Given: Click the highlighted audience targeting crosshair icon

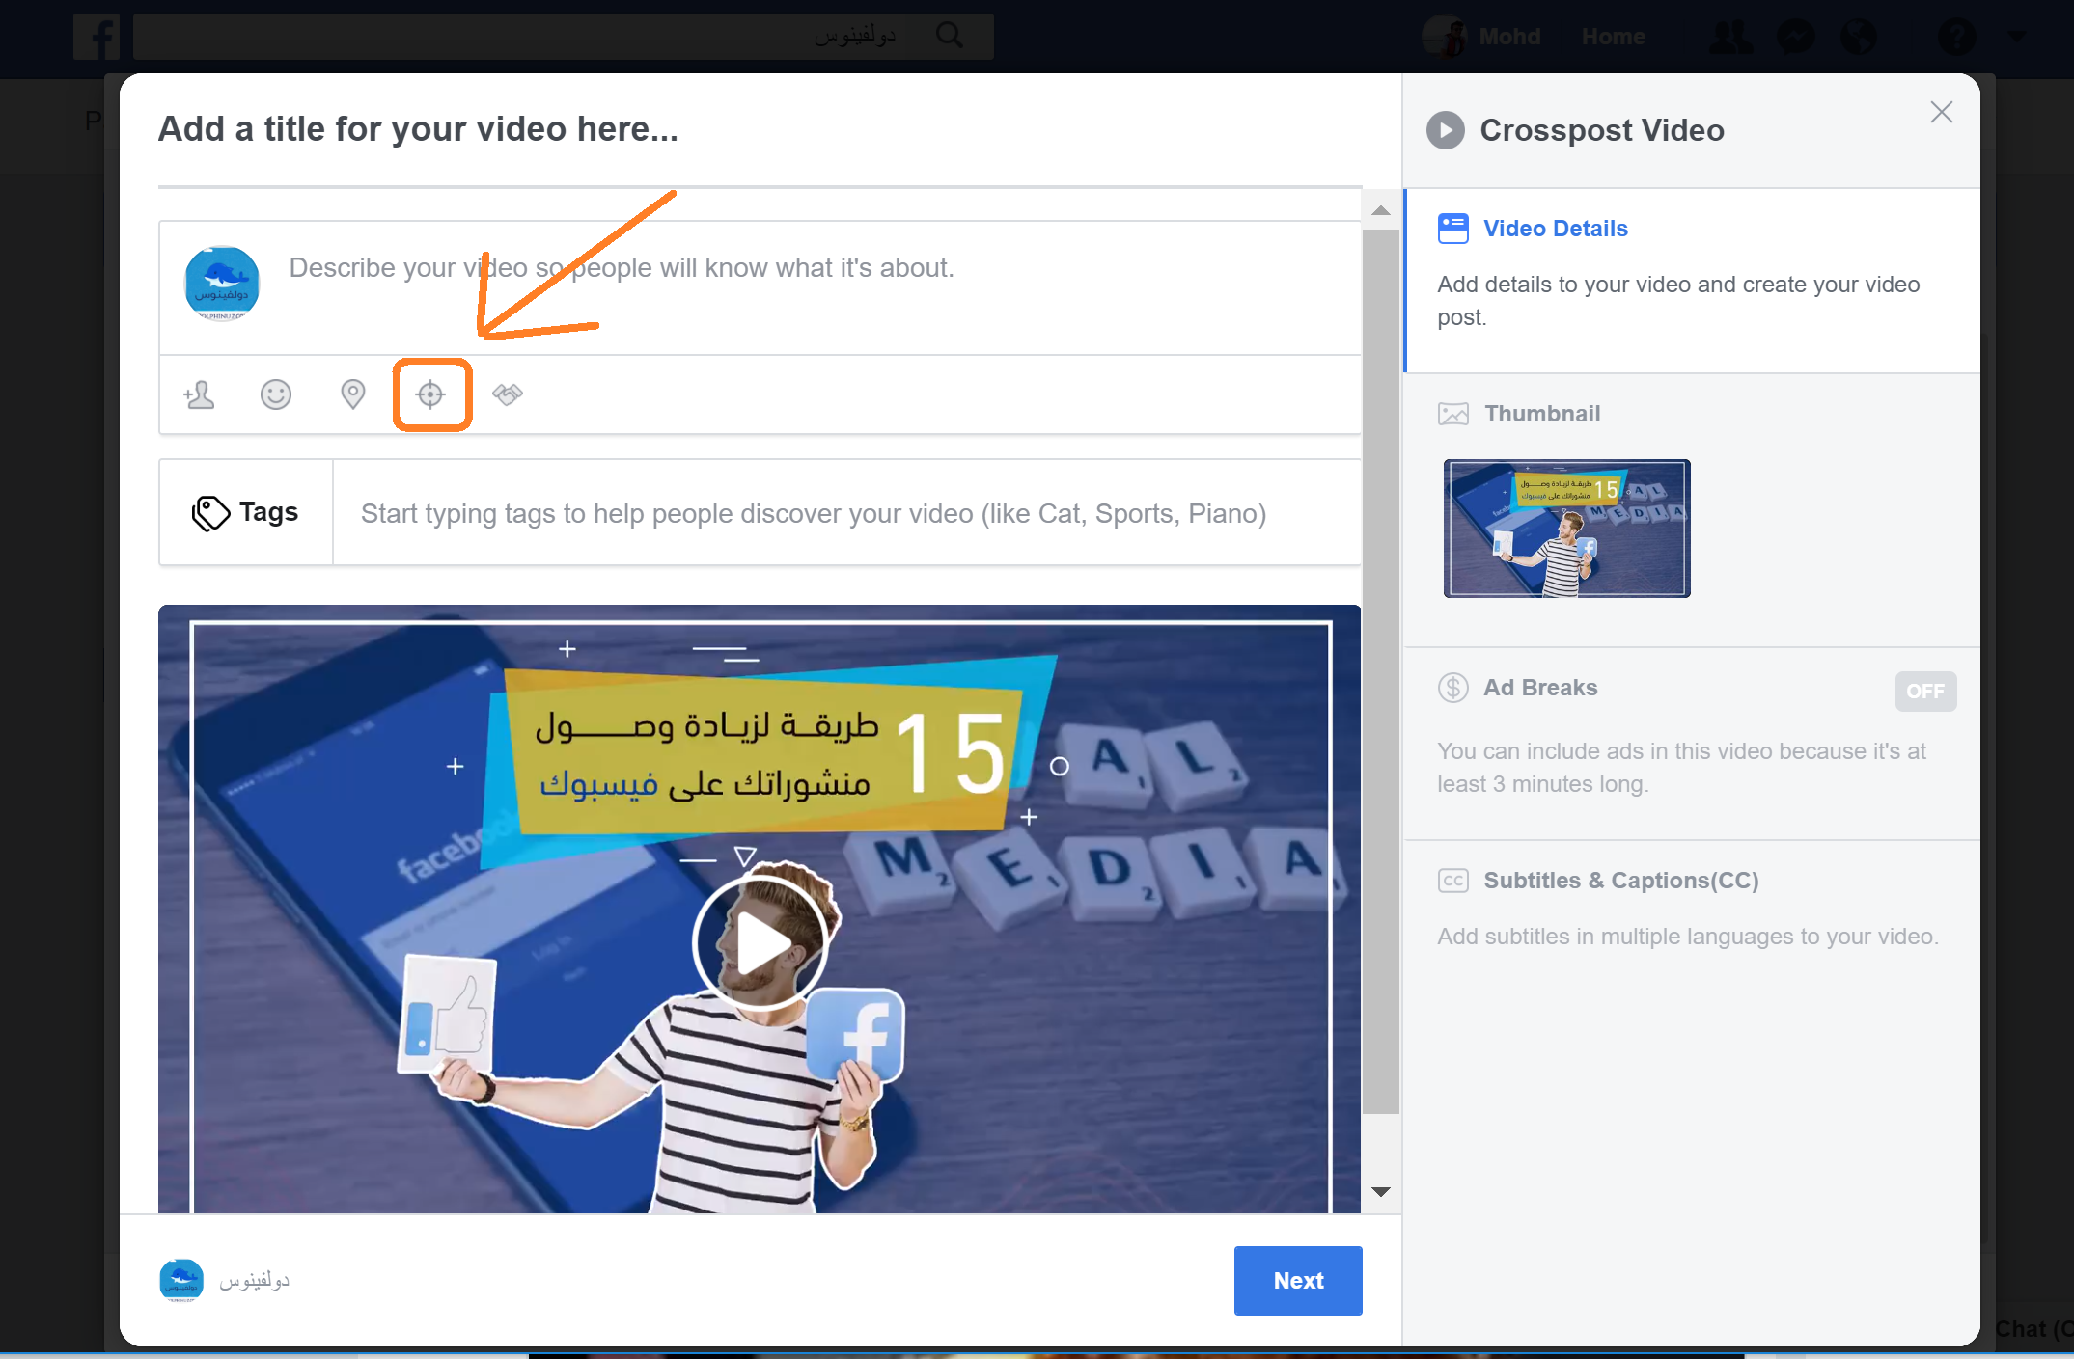Looking at the screenshot, I should tap(430, 394).
